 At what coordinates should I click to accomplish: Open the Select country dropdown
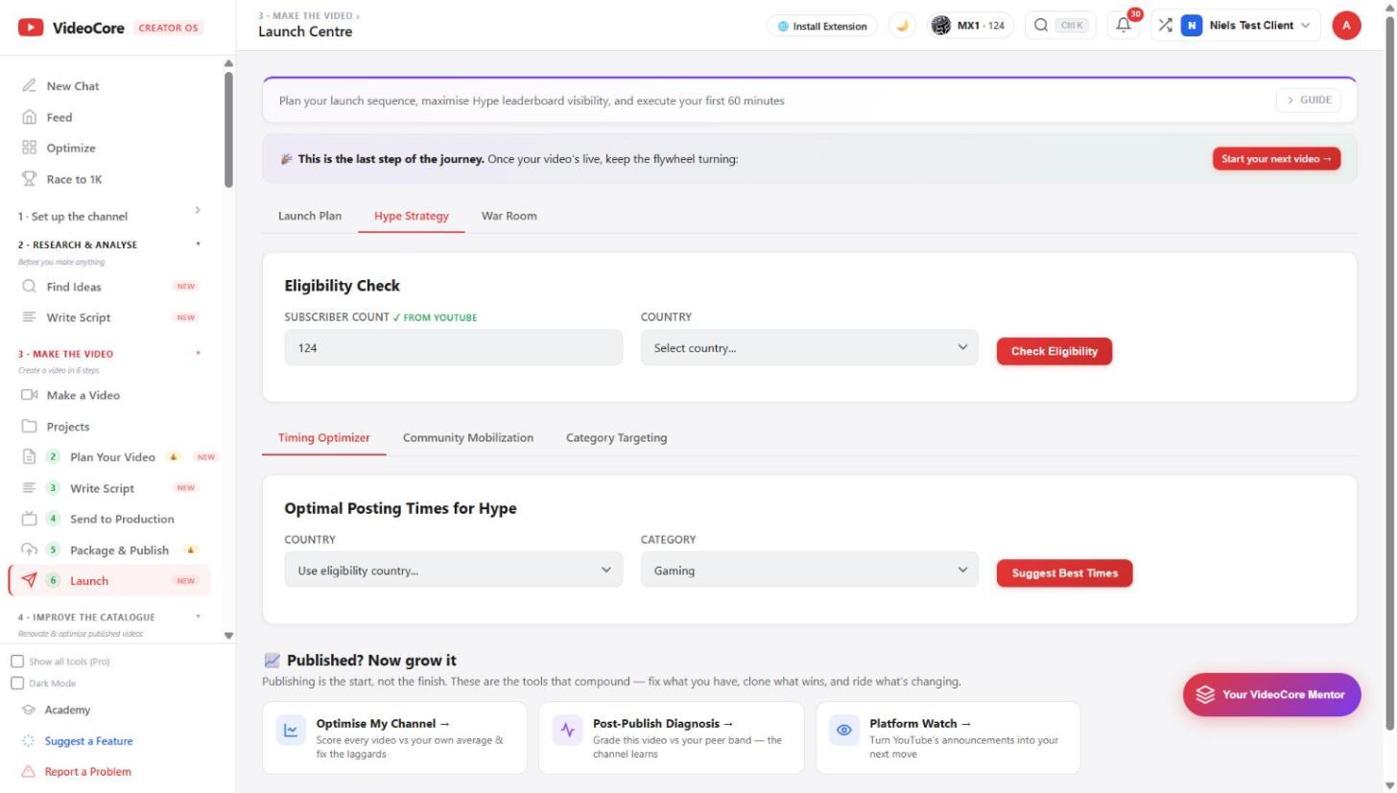pos(809,348)
